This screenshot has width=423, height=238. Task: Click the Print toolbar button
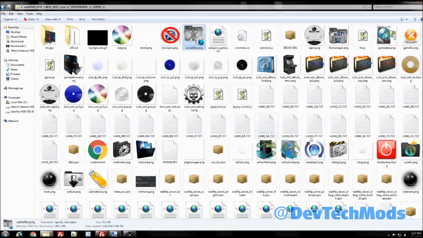[70, 19]
